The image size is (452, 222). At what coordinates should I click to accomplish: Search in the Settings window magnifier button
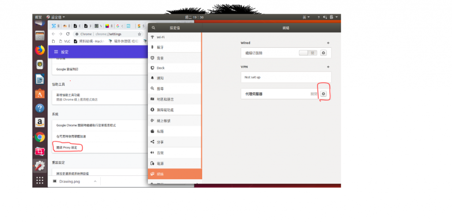153,28
